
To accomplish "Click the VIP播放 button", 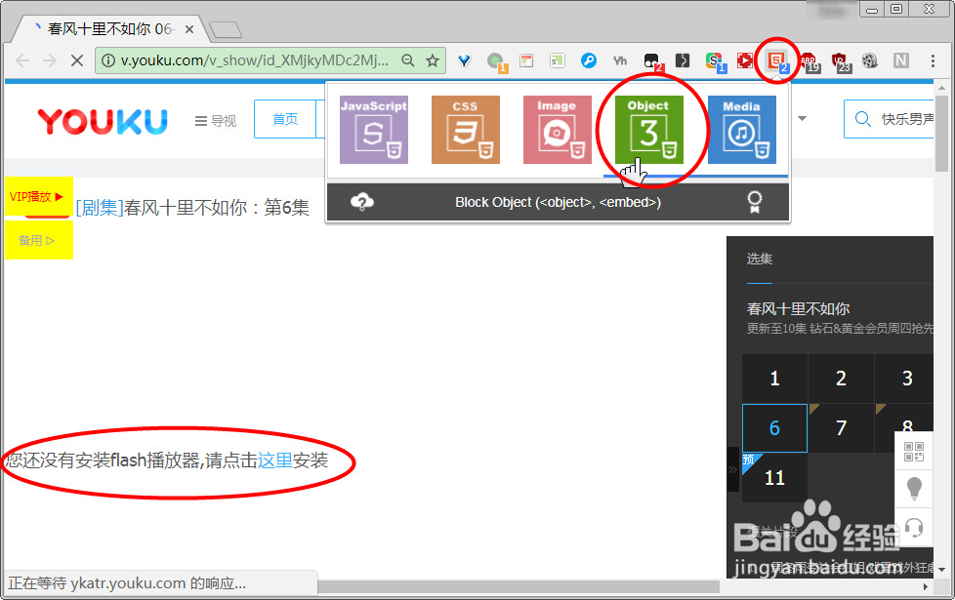I will (38, 196).
